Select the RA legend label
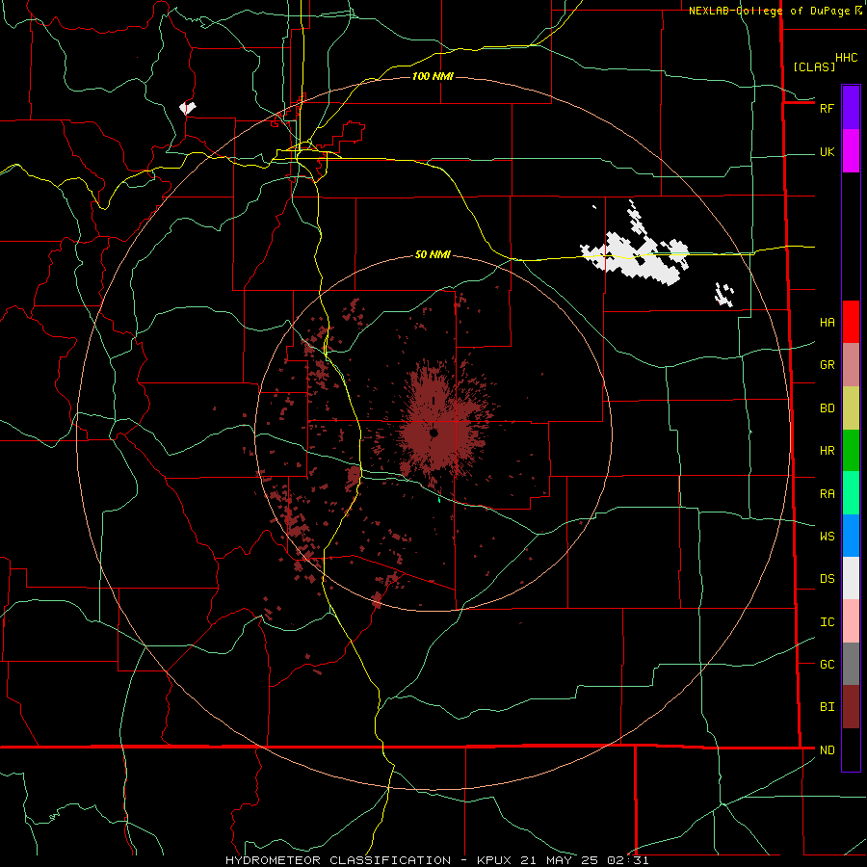 (x=828, y=494)
